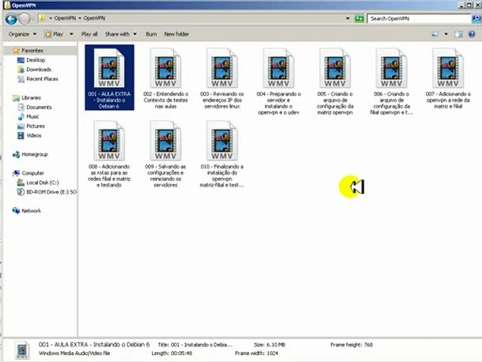Click the Network globe icon
This screenshot has height=362, width=482.
(16, 211)
